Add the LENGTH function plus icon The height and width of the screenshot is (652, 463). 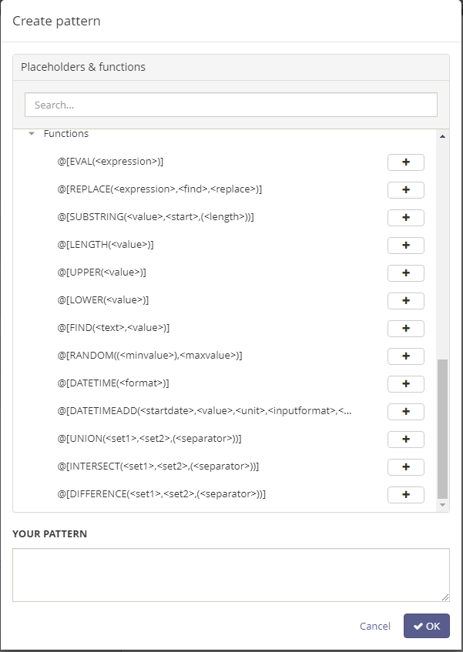tap(405, 246)
